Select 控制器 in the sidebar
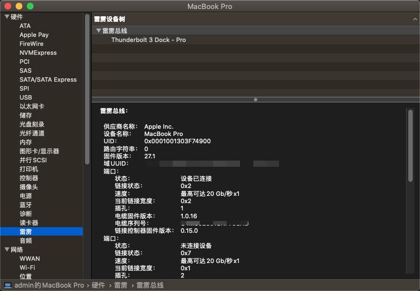 [29, 178]
